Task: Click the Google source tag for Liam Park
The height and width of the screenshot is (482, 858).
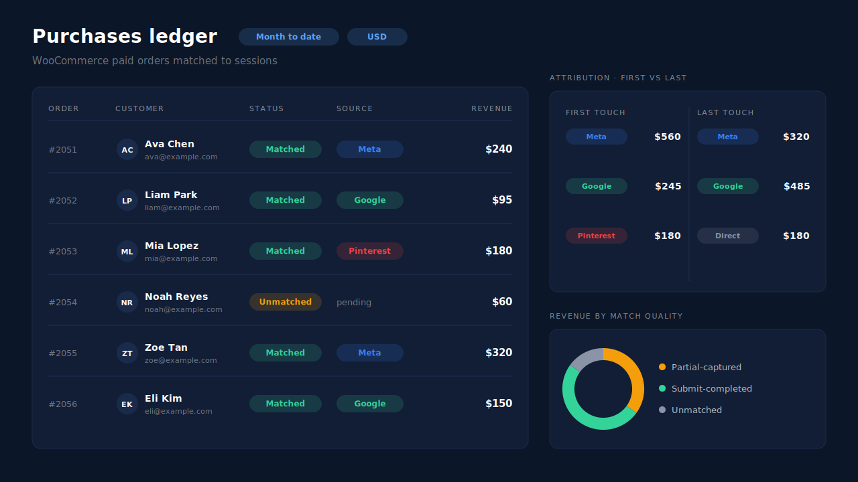Action: coord(370,200)
